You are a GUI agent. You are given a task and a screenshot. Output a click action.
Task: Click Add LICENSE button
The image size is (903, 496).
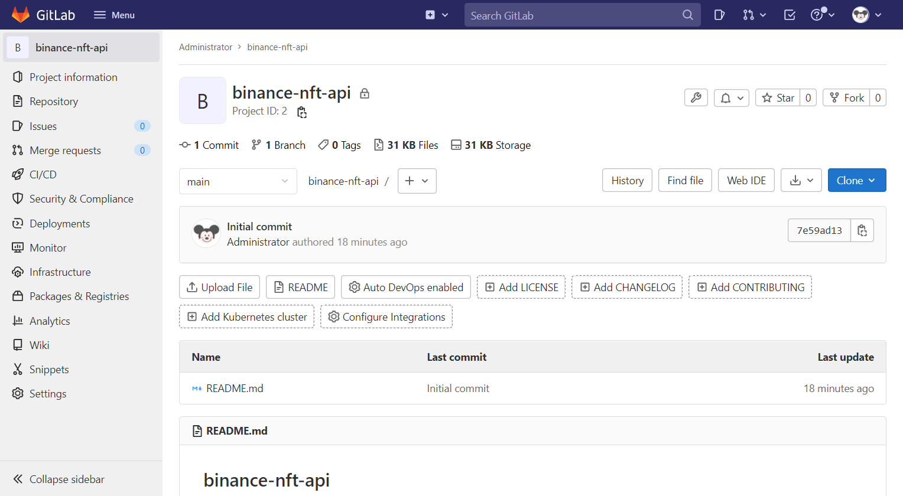(x=521, y=287)
